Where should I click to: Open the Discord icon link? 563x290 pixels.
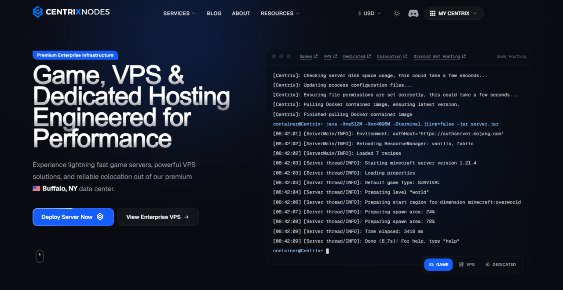(x=413, y=14)
